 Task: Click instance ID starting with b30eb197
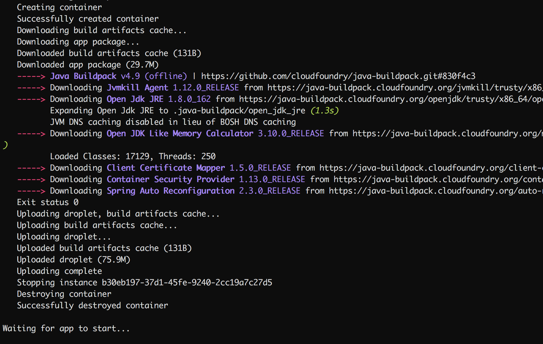coord(187,283)
